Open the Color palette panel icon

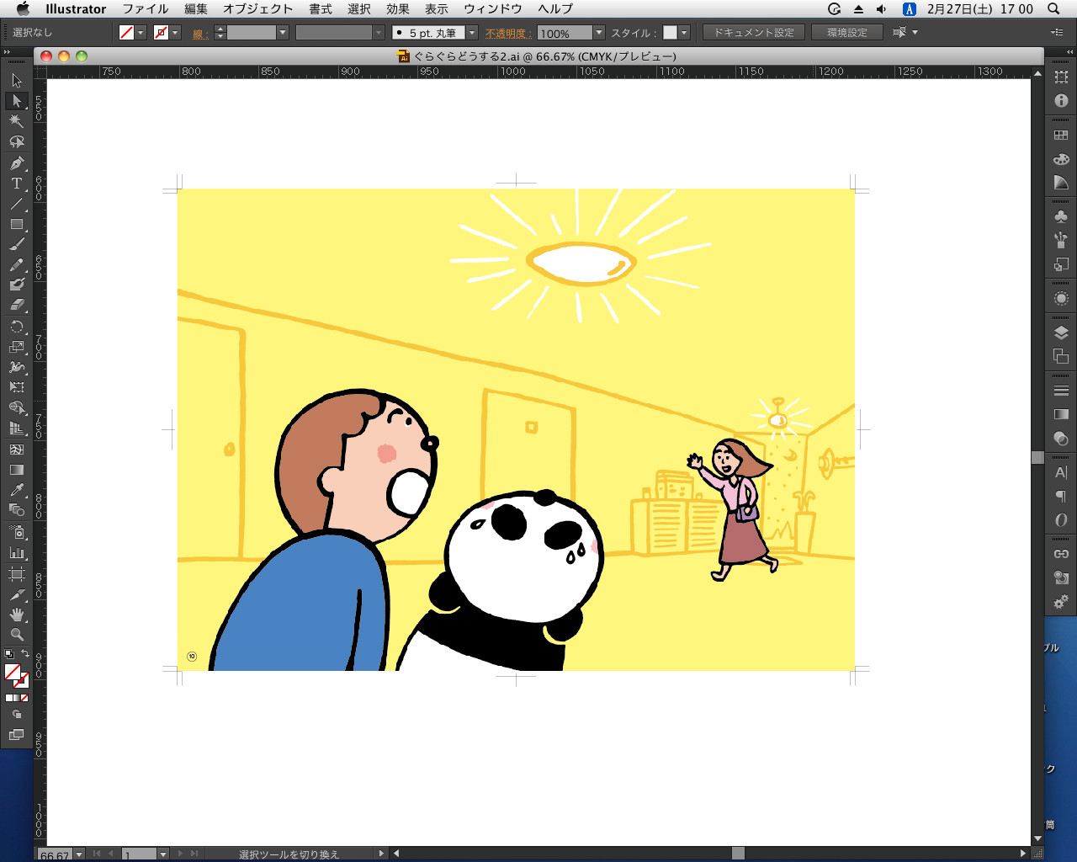pyautogui.click(x=1061, y=159)
